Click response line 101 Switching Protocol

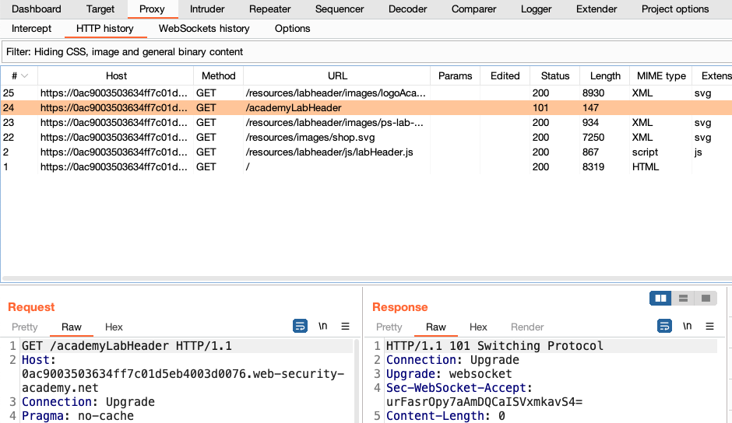494,346
